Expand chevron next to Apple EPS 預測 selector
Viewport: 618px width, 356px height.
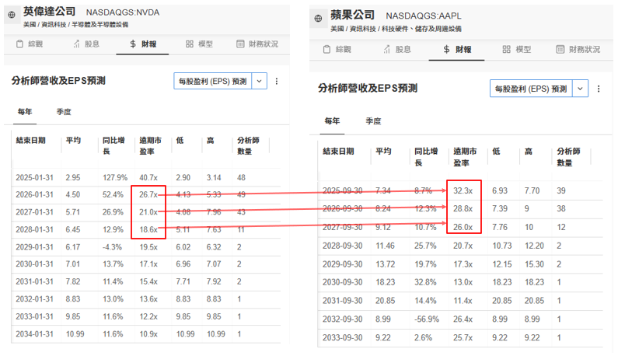pos(580,89)
